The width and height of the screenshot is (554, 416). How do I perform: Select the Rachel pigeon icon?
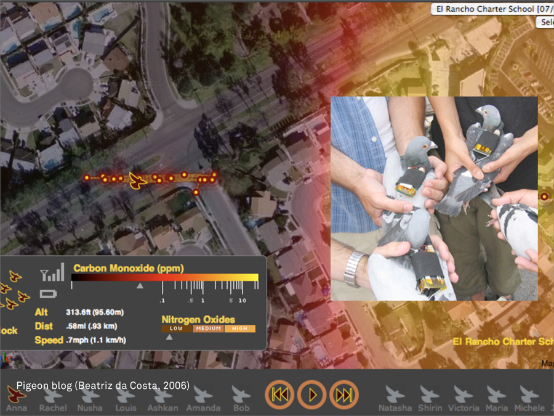click(53, 395)
